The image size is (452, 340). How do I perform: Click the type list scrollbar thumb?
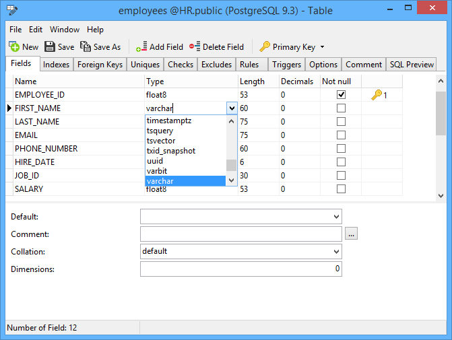pyautogui.click(x=231, y=165)
